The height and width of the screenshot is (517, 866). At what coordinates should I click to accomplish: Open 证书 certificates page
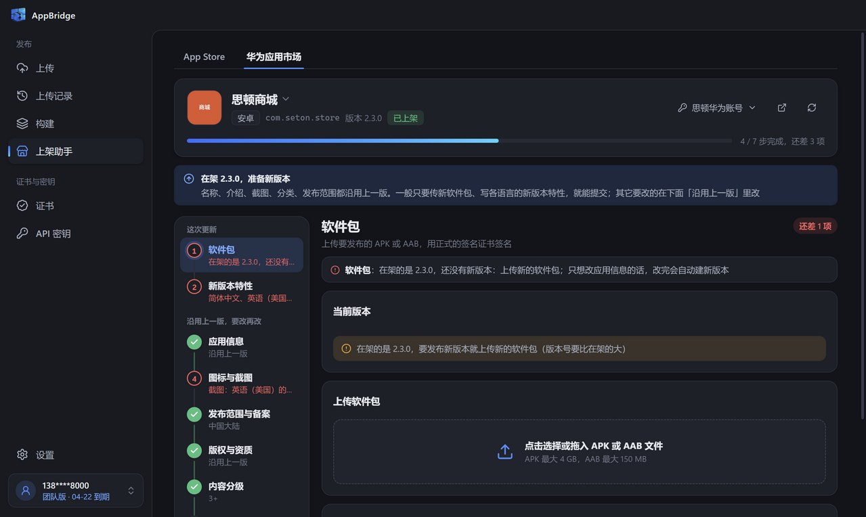click(76, 206)
